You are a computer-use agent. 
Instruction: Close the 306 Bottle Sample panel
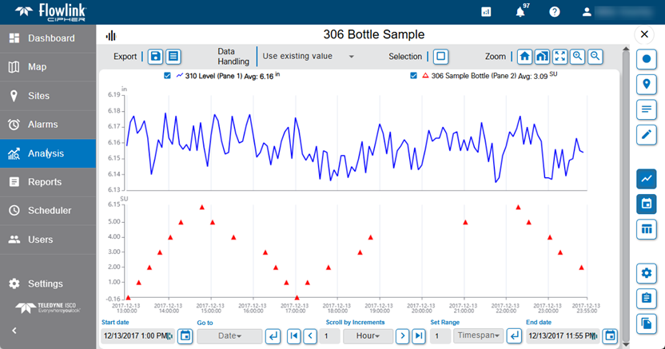645,34
